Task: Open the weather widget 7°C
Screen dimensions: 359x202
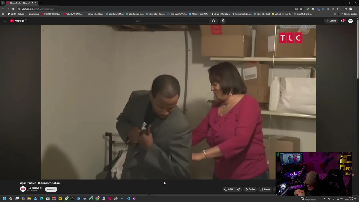Action: tap(309, 199)
